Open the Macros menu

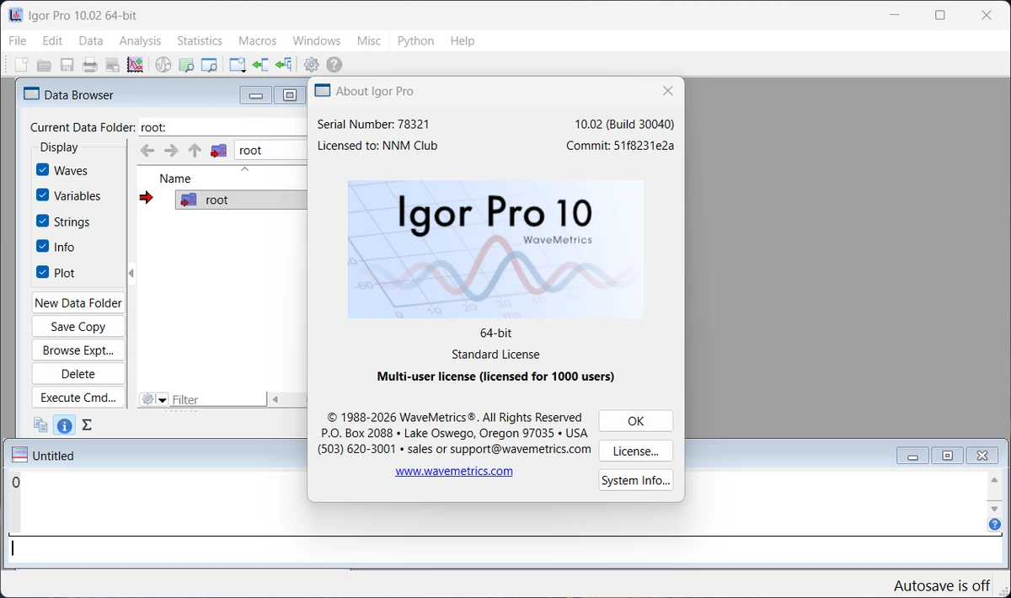coord(258,40)
